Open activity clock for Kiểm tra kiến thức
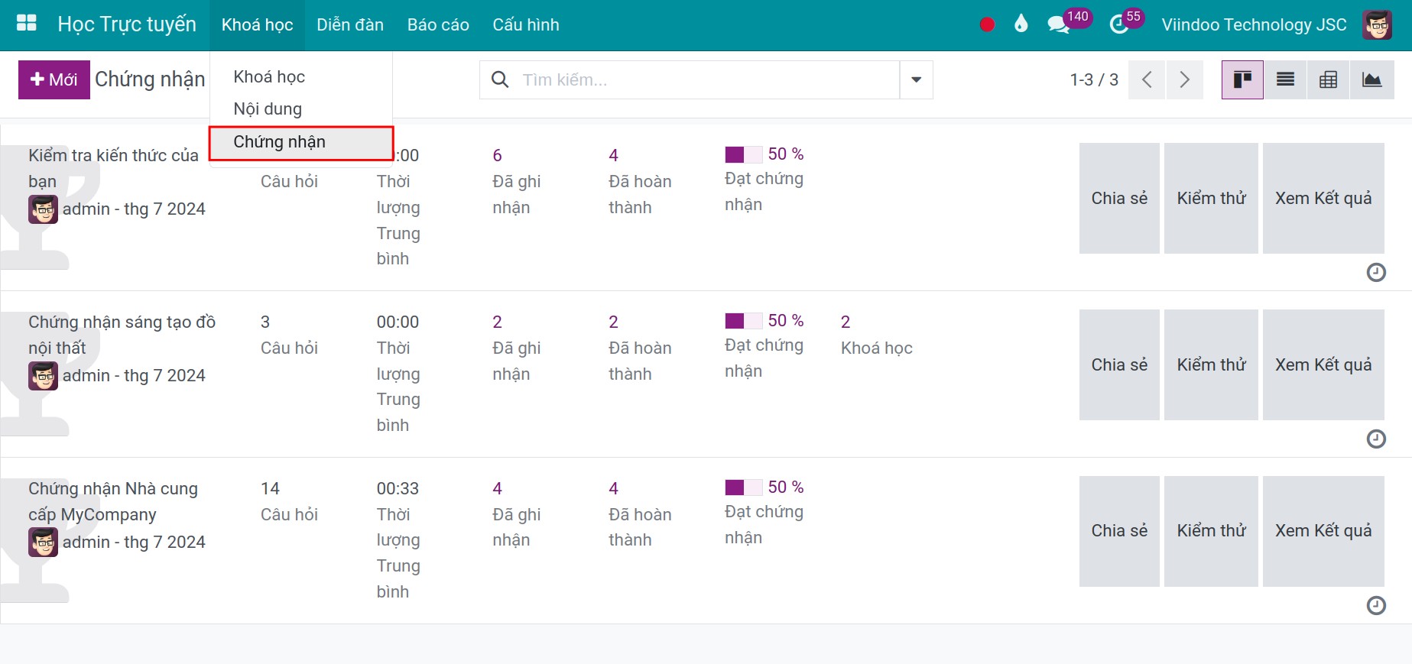This screenshot has height=664, width=1412. (1376, 272)
